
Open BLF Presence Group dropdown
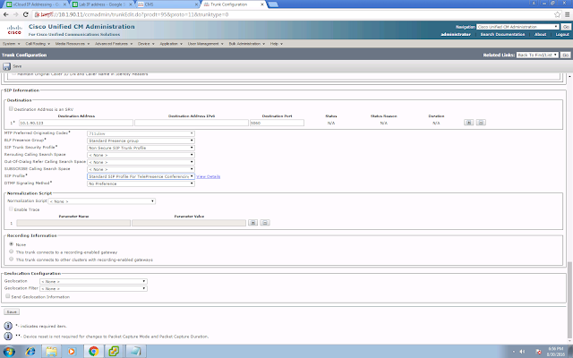pos(141,141)
